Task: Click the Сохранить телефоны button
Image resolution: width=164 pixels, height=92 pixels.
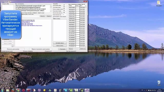Action: coord(8,43)
